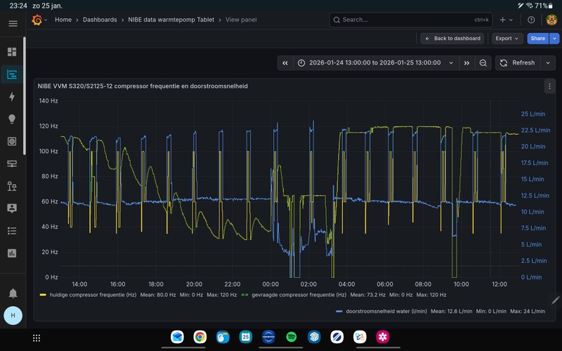Toggle doorstroomsnelheid water series in legend
The width and height of the screenshot is (562, 351).
click(x=386, y=311)
